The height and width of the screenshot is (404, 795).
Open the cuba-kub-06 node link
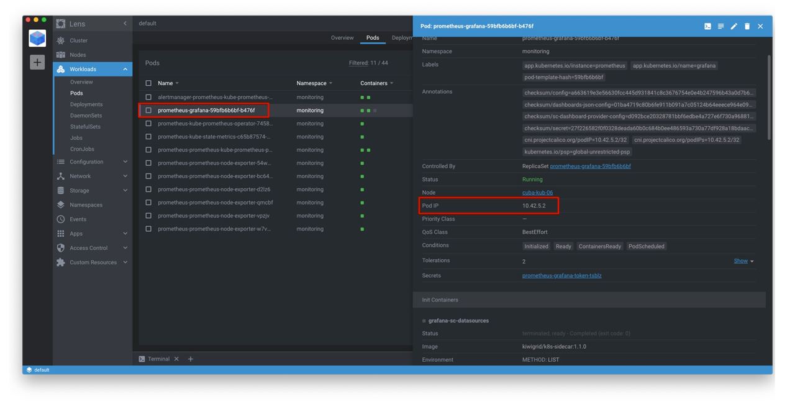click(537, 193)
